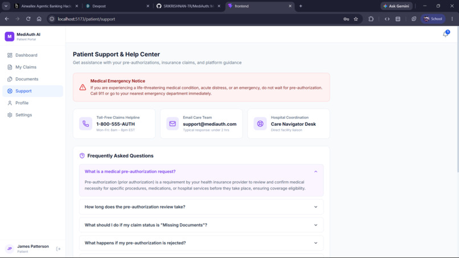
Task: Click the envelope icon on Email Care Team card
Action: [x=173, y=124]
